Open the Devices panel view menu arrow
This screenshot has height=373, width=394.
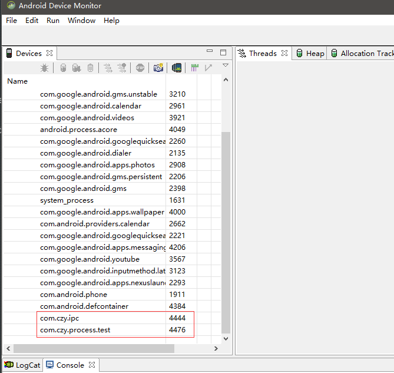pos(225,65)
